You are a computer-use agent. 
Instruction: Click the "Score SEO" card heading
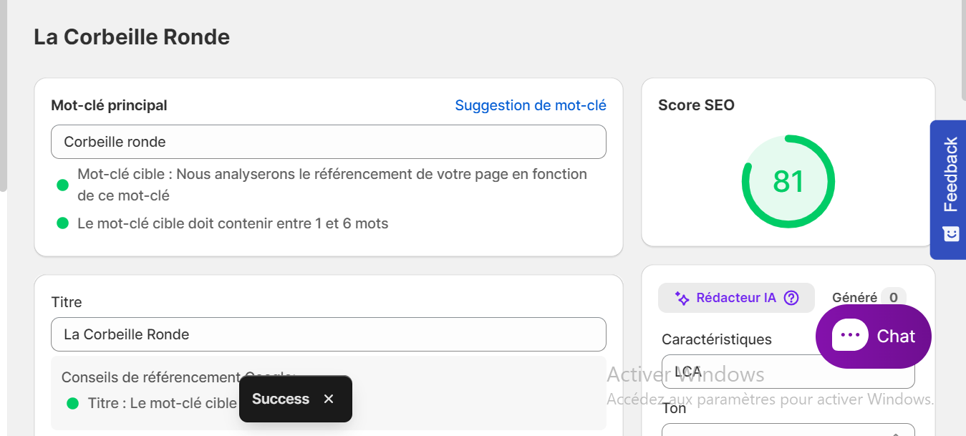click(x=696, y=105)
